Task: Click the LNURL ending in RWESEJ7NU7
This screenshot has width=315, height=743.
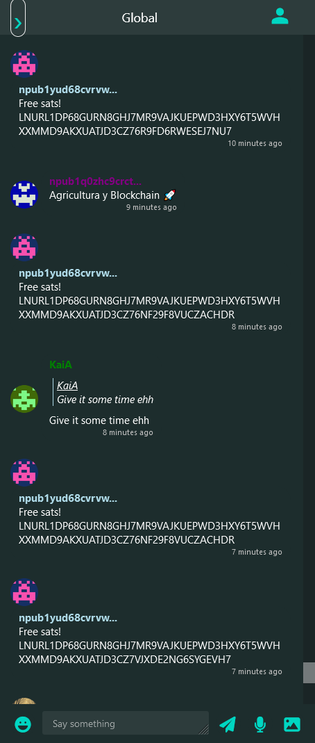Action: pyautogui.click(x=149, y=124)
